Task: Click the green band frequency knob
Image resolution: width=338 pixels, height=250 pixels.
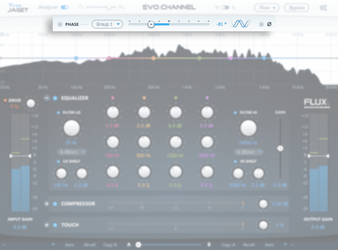Action: click(x=176, y=142)
